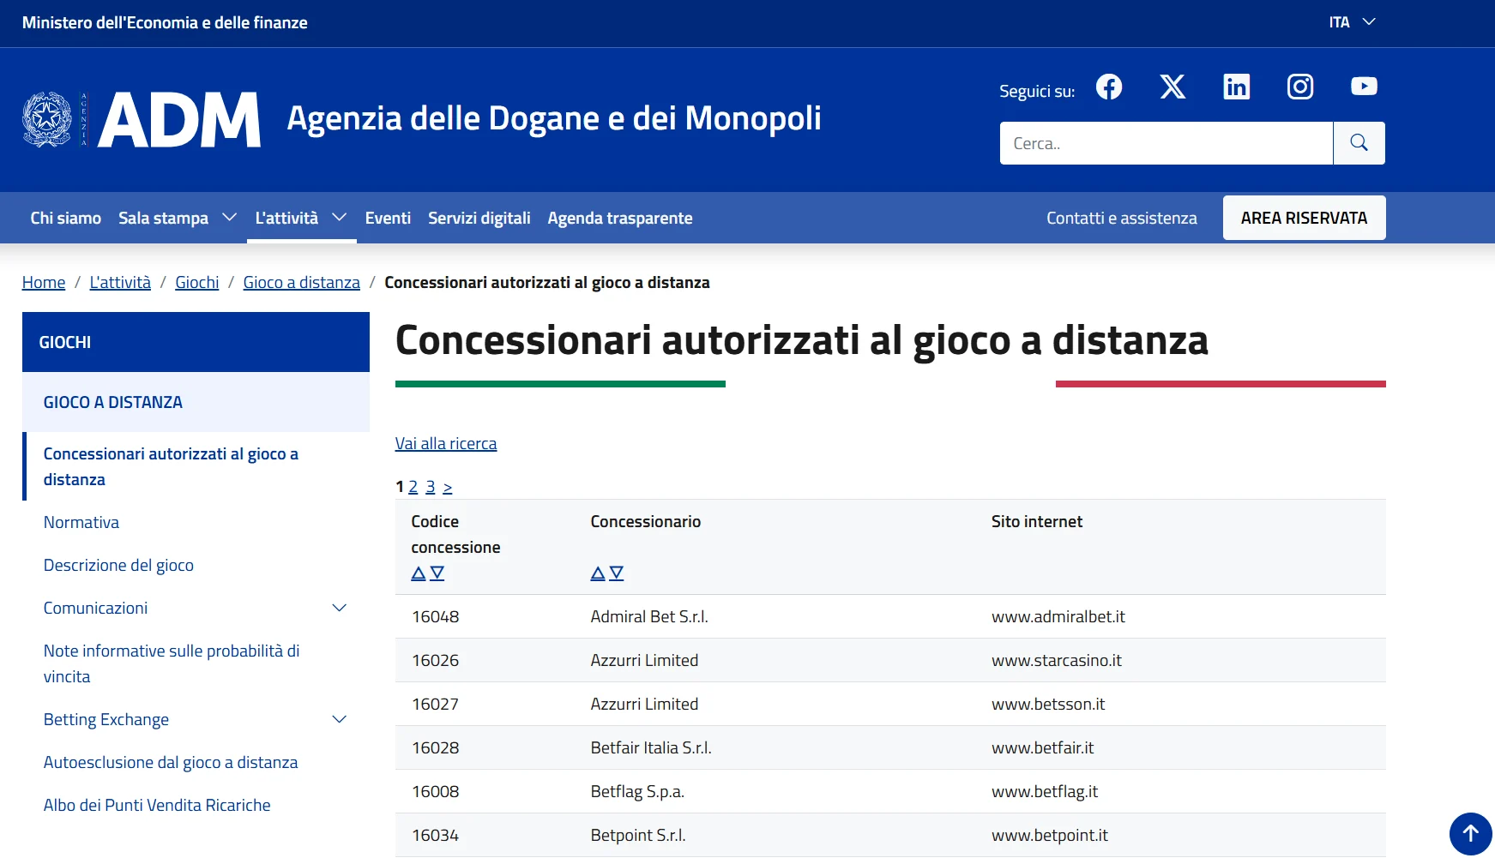Select Admiral Bet S.r.l. cell

(x=649, y=617)
